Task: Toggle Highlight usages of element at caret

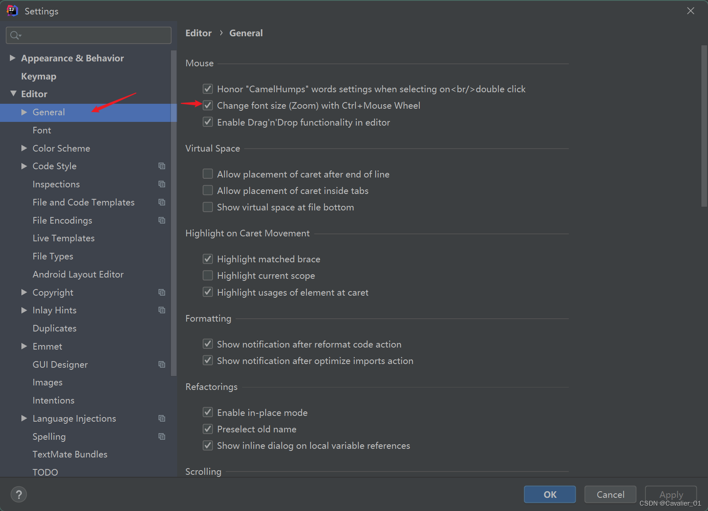Action: (208, 292)
